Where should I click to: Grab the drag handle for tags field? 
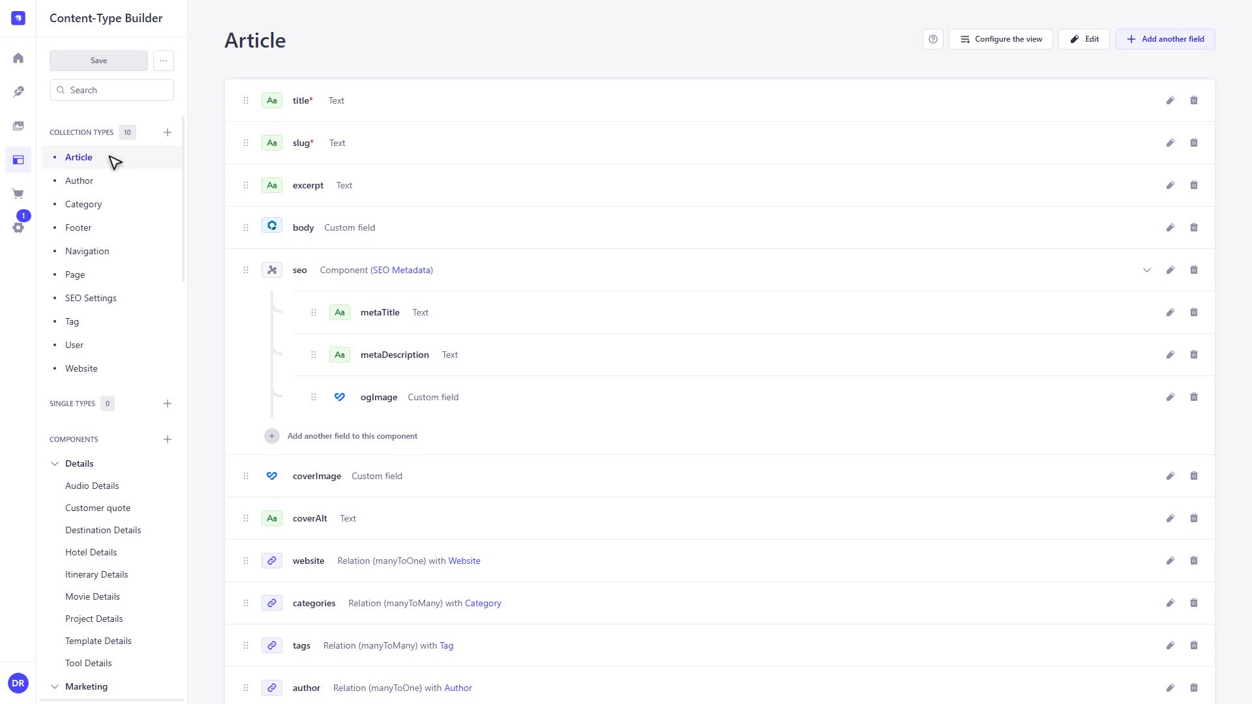[246, 645]
